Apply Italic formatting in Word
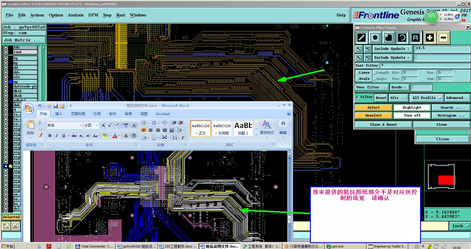Image resolution: width=471 pixels, height=249 pixels. 57,136
